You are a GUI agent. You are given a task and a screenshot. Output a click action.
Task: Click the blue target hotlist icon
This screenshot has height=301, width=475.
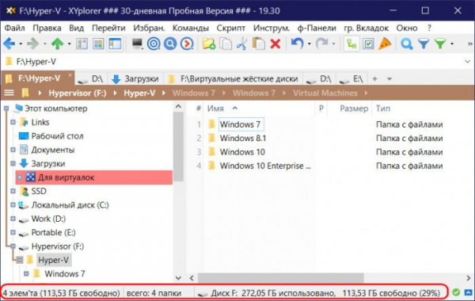154,44
